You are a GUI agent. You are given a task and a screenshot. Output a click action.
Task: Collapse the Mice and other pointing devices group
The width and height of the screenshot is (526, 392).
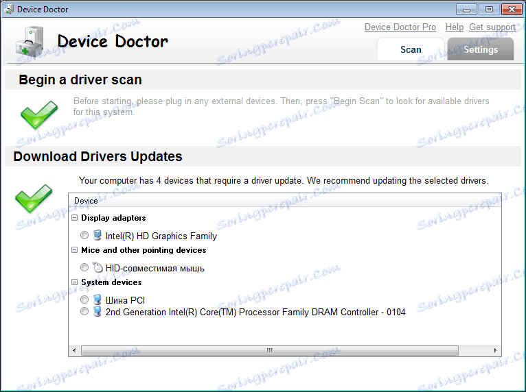pyautogui.click(x=74, y=250)
